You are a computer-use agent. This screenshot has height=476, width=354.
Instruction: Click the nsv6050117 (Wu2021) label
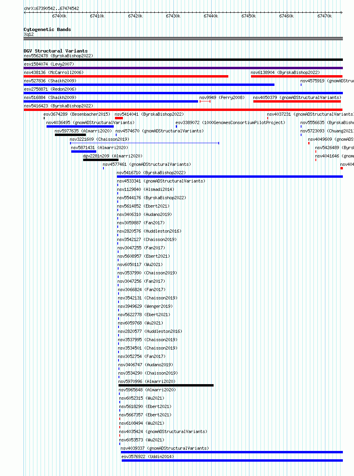point(140,264)
